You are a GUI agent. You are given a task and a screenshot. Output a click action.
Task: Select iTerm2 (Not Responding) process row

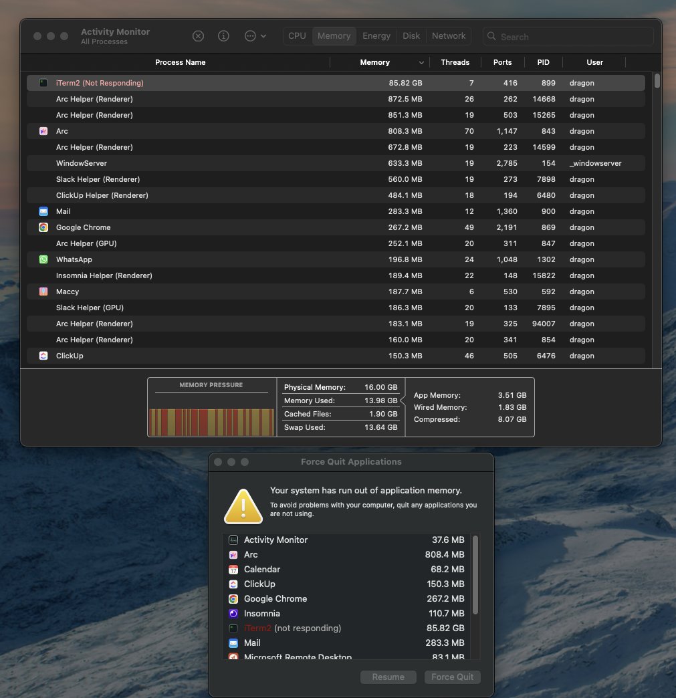point(336,83)
